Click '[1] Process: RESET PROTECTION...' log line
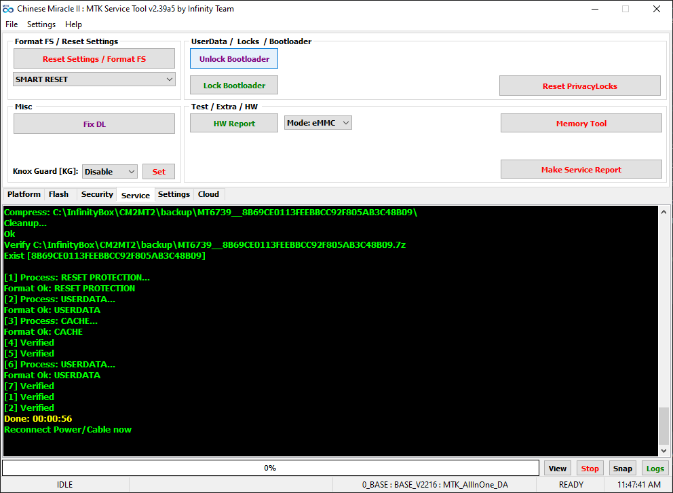Viewport: 673px width, 493px height. tap(77, 278)
